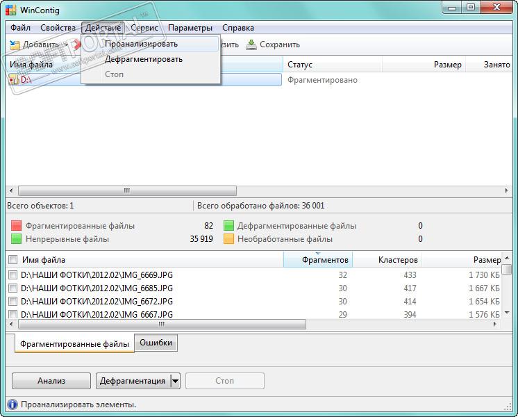
Task: Choose Дефрагментировать from the dropdown menu
Action: pos(150,59)
